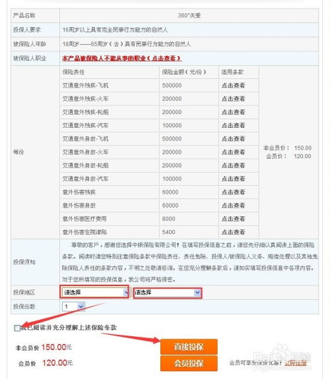Click the orange 直接投保 button
Image resolution: width=330 pixels, height=379 pixels.
tap(189, 347)
